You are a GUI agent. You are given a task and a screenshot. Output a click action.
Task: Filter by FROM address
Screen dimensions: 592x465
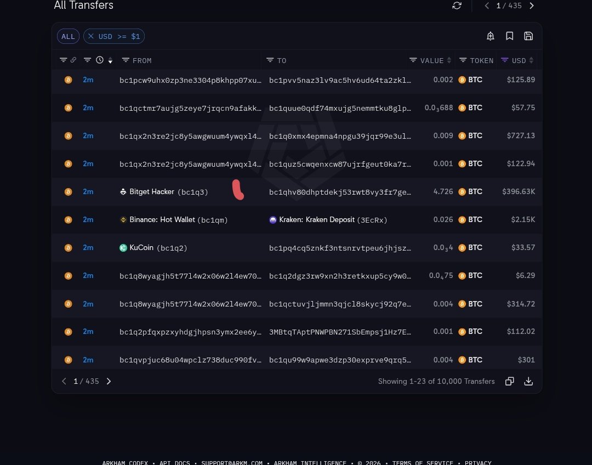[126, 60]
